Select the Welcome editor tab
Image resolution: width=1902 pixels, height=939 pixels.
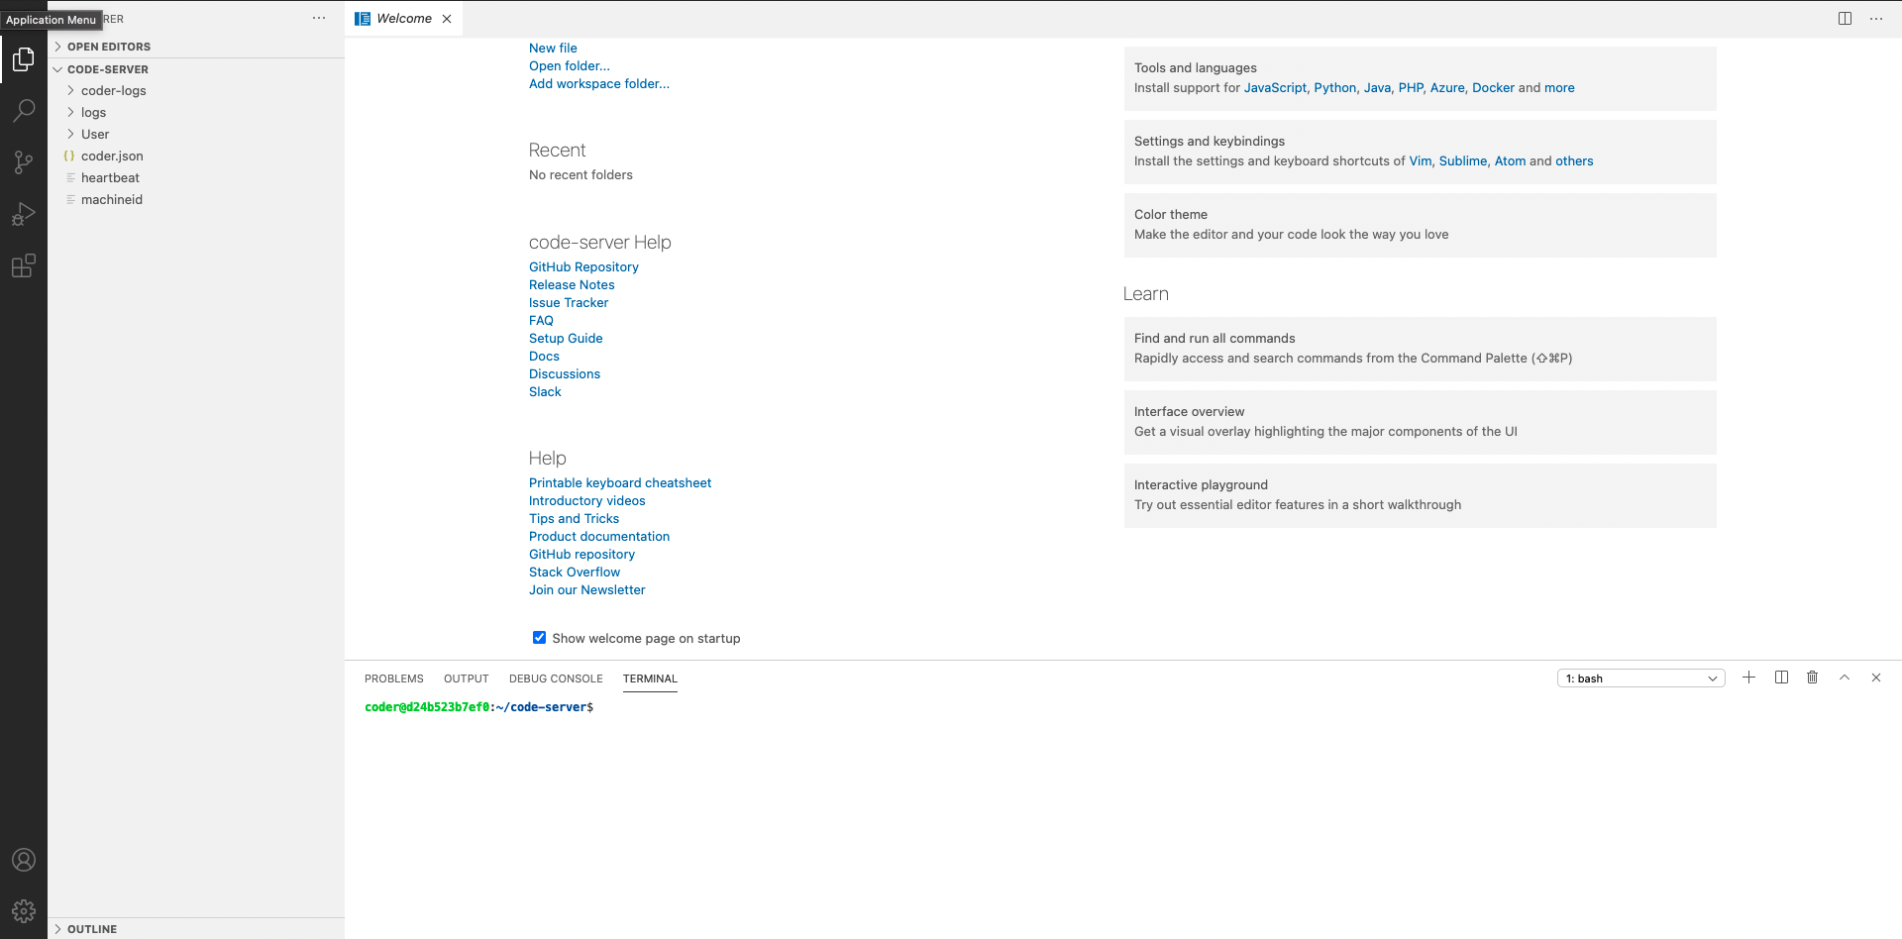(x=404, y=19)
